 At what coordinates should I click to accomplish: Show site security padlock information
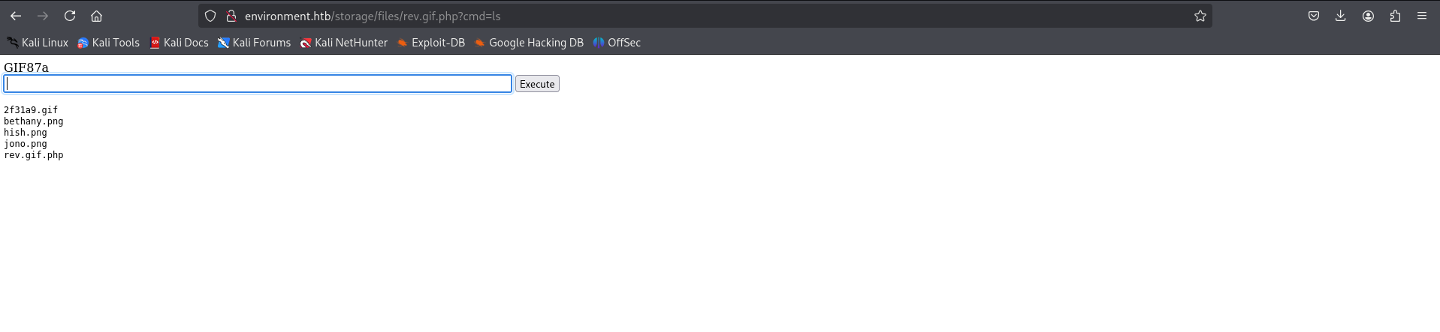point(231,16)
